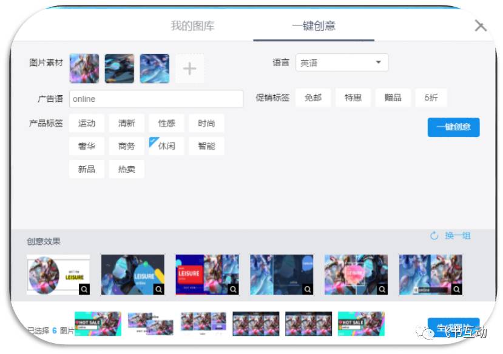Preview fifth creative with magnifier icon
503x354 pixels.
pyautogui.click(x=382, y=289)
